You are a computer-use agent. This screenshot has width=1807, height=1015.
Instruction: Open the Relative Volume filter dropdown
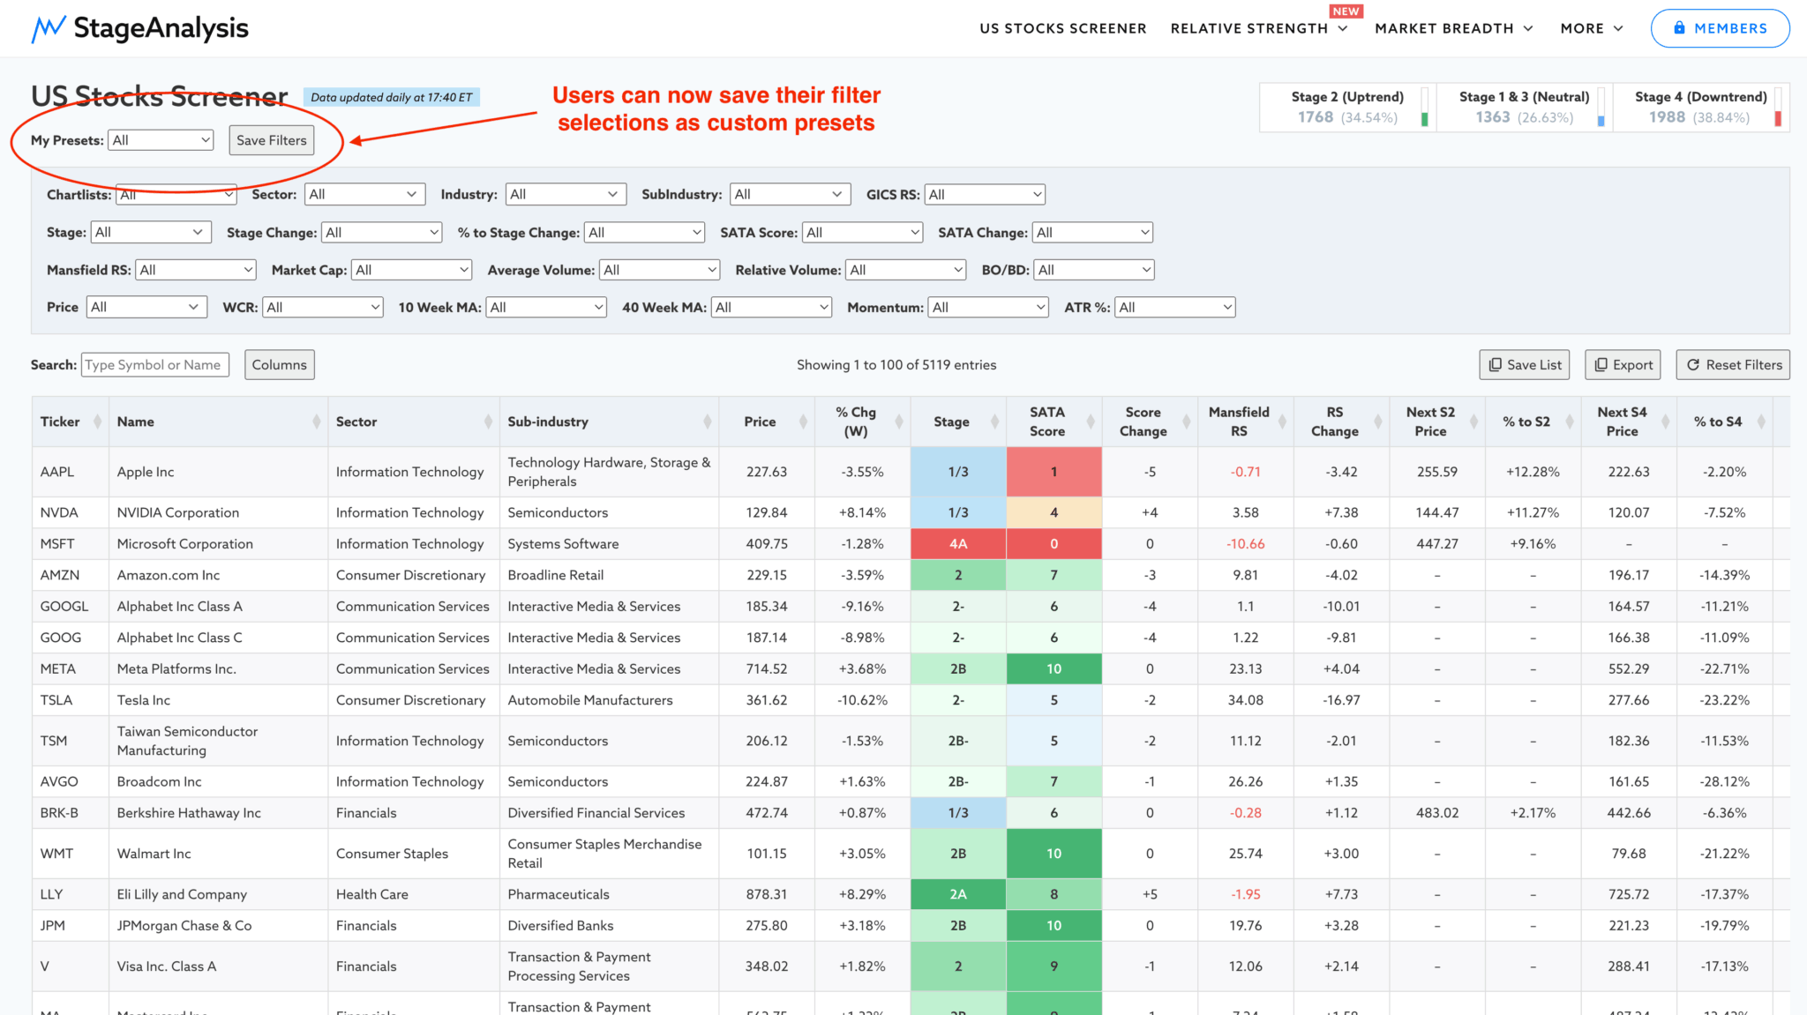(906, 270)
